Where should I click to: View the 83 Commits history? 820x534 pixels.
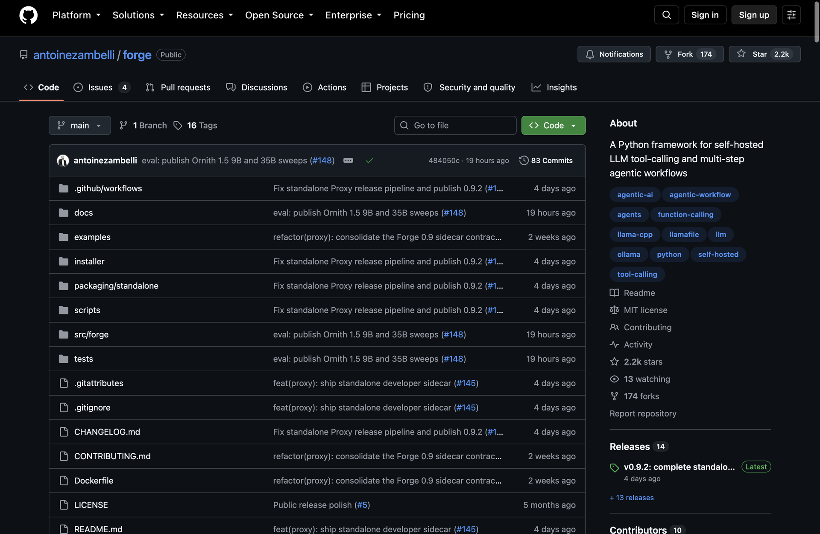pos(546,161)
